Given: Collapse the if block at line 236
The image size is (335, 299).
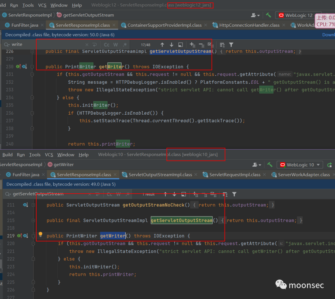Looking at the screenshot, I should point(32,113).
